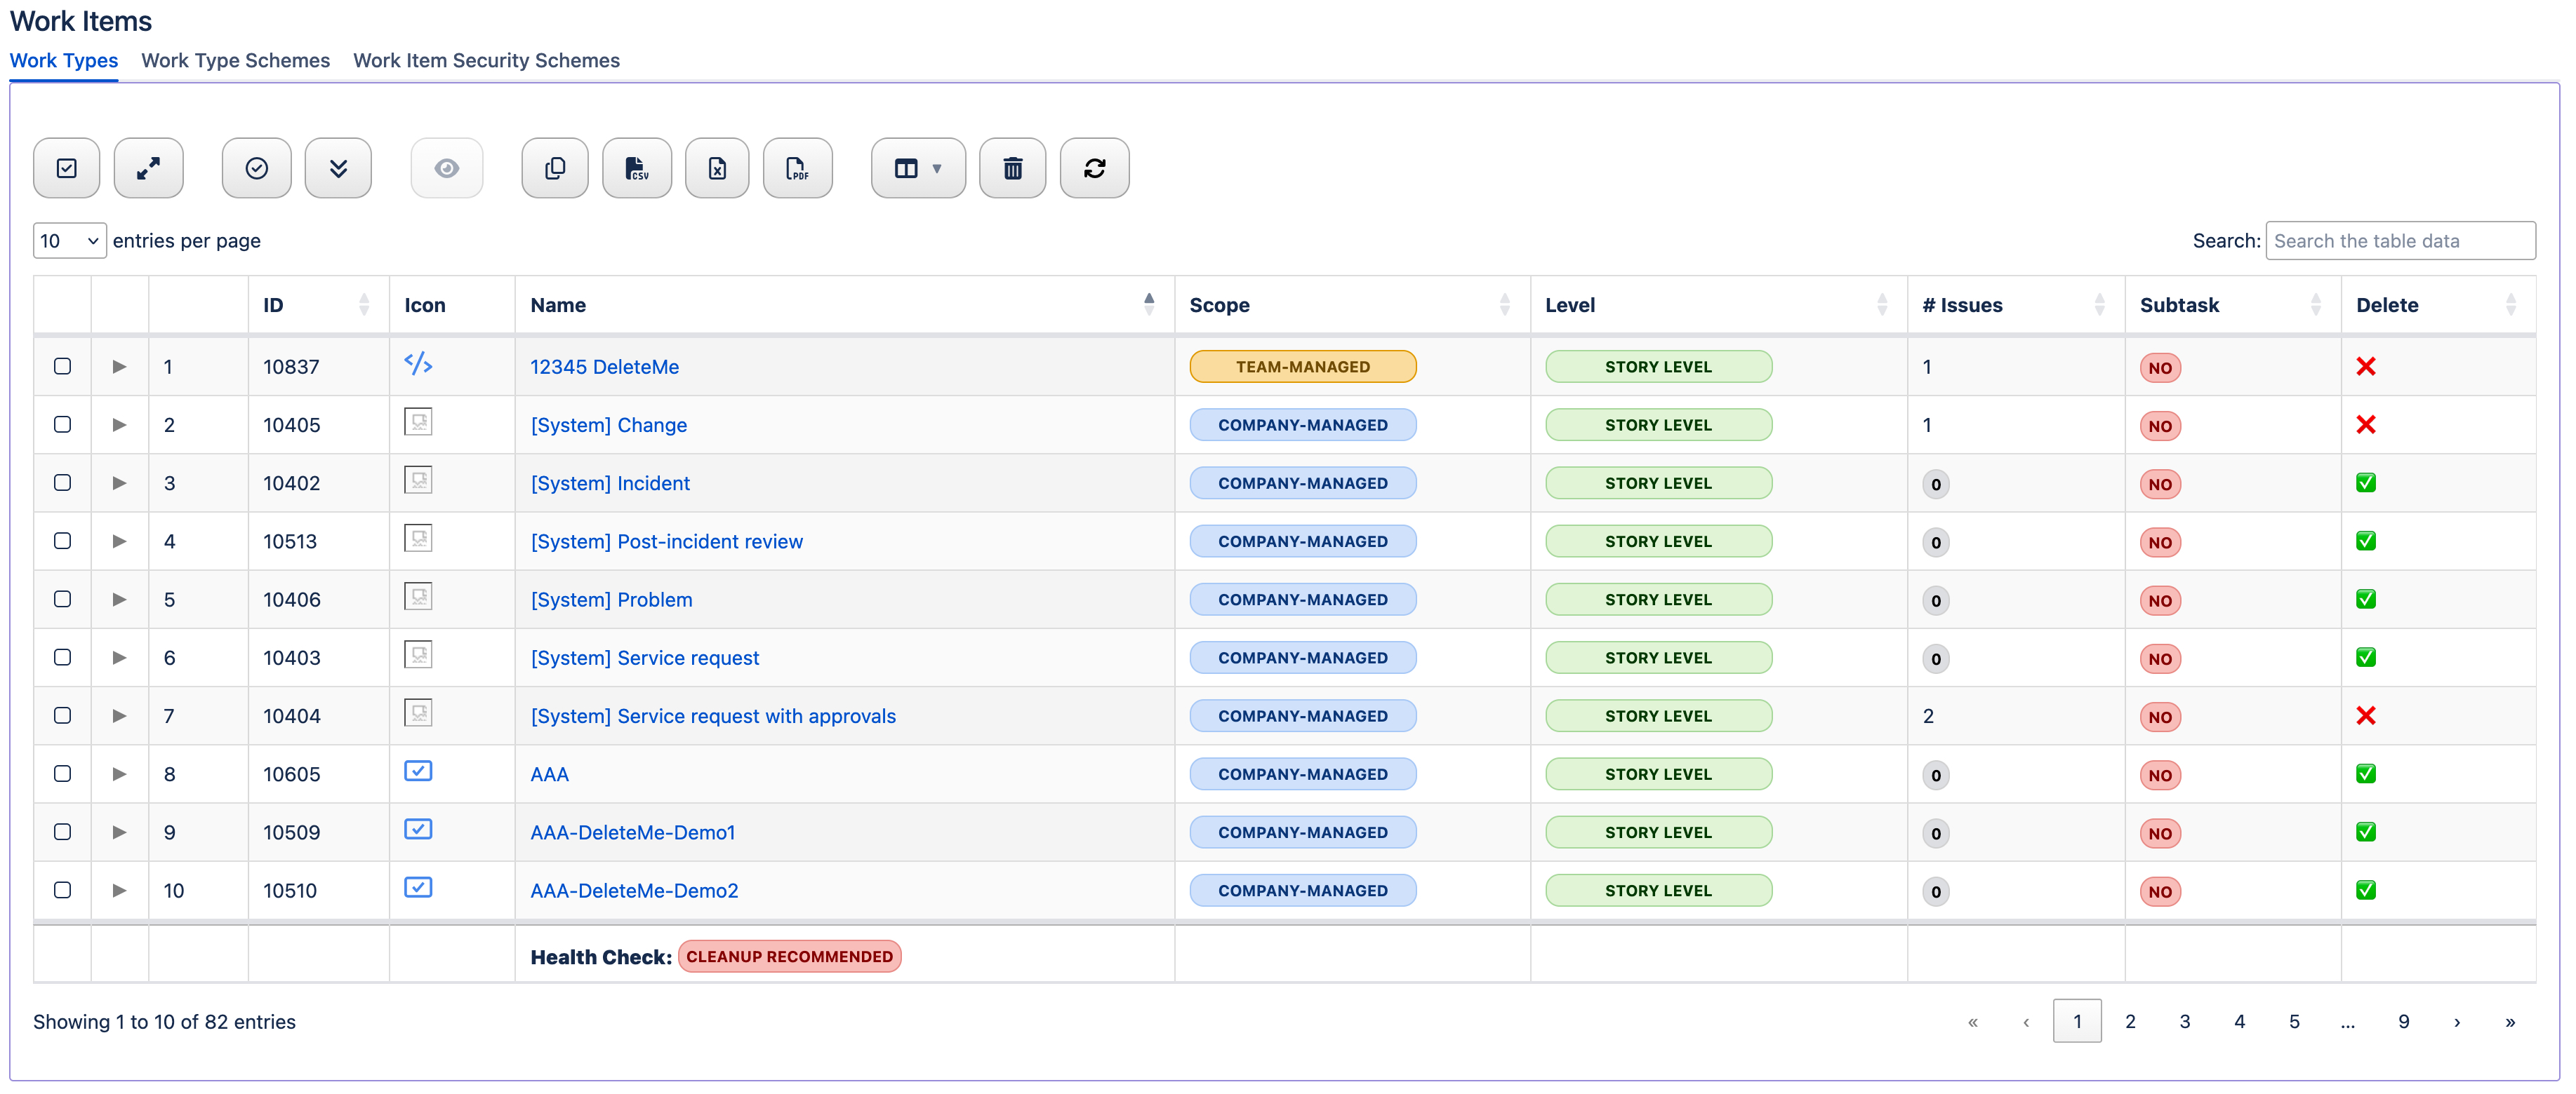
Task: Click the select-all checkbox toolbar button
Action: coord(66,168)
